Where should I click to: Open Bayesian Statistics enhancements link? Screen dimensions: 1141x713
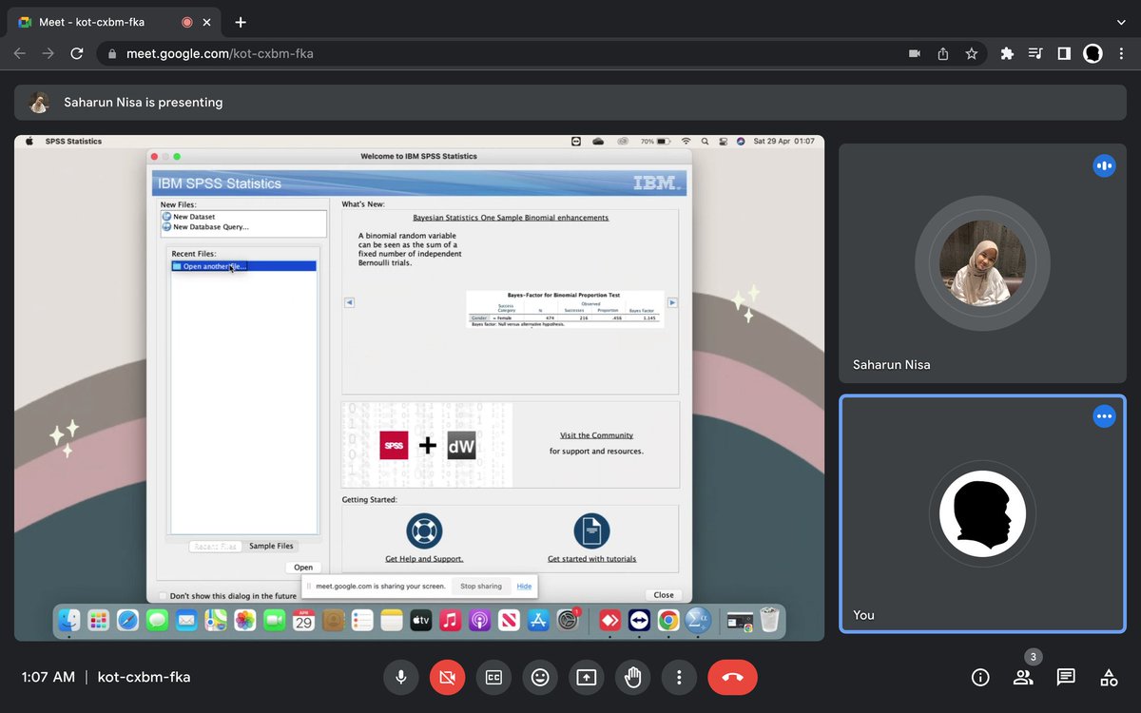(x=511, y=218)
